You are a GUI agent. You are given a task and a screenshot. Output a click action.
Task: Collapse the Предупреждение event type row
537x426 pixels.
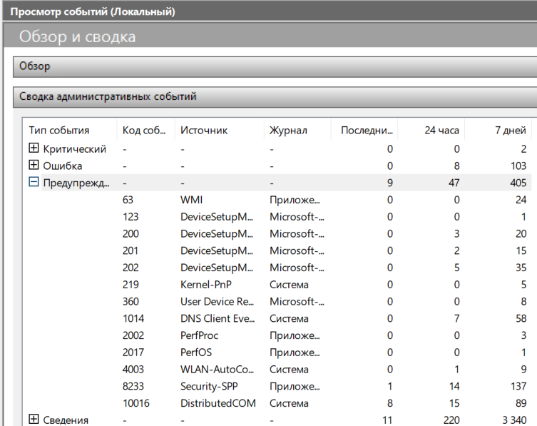tap(34, 183)
